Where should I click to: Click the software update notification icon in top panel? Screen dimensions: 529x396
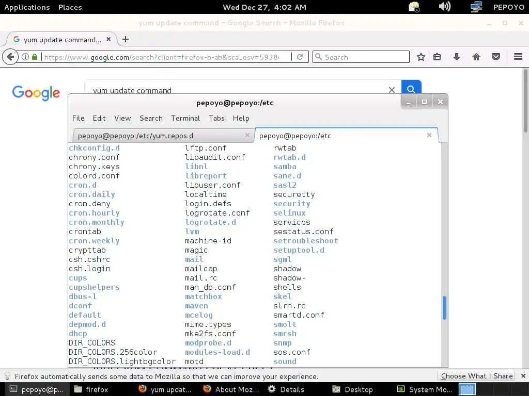tap(414, 7)
